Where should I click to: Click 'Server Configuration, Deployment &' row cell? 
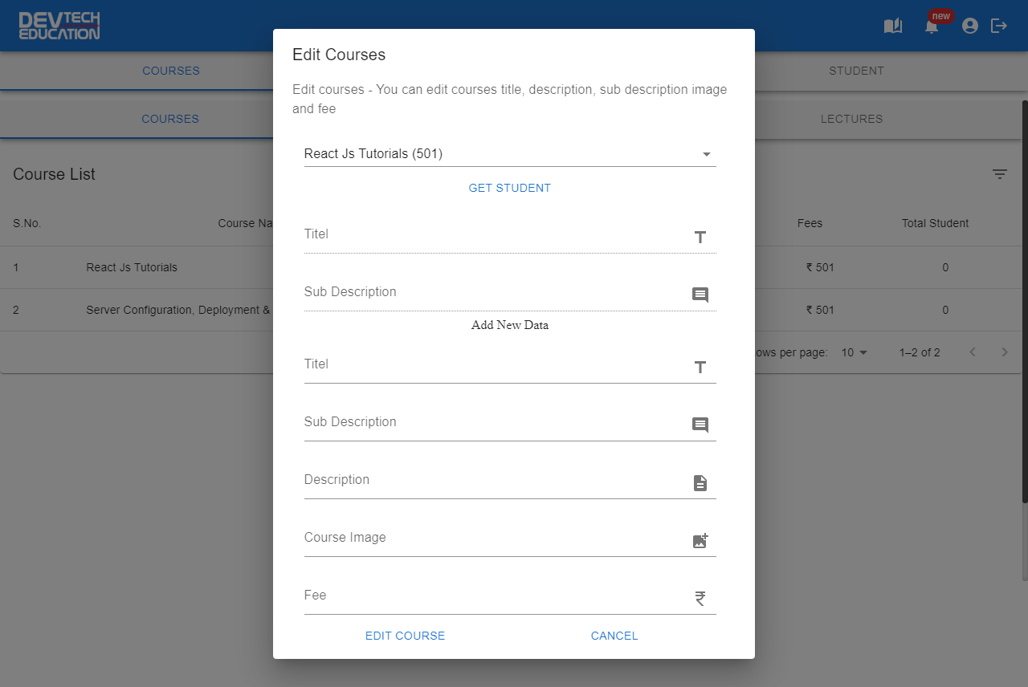(177, 310)
